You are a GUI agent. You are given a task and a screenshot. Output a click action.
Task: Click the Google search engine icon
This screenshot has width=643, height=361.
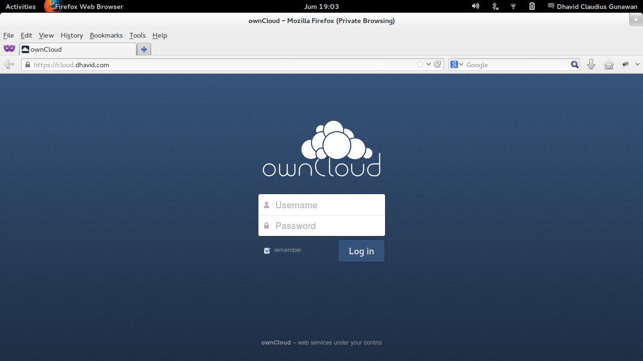[454, 65]
